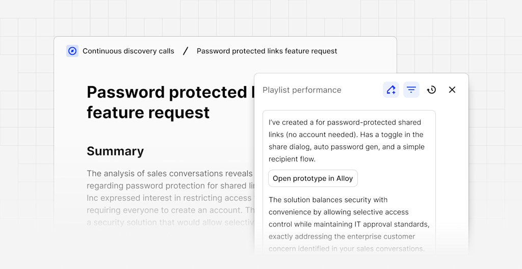522x269 pixels.
Task: Select Password protected links feature request breadcrumb
Action: tap(267, 51)
